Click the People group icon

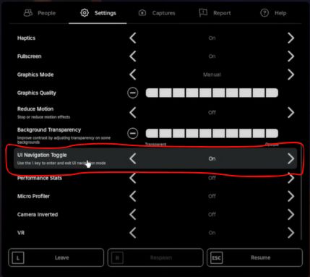(x=28, y=13)
